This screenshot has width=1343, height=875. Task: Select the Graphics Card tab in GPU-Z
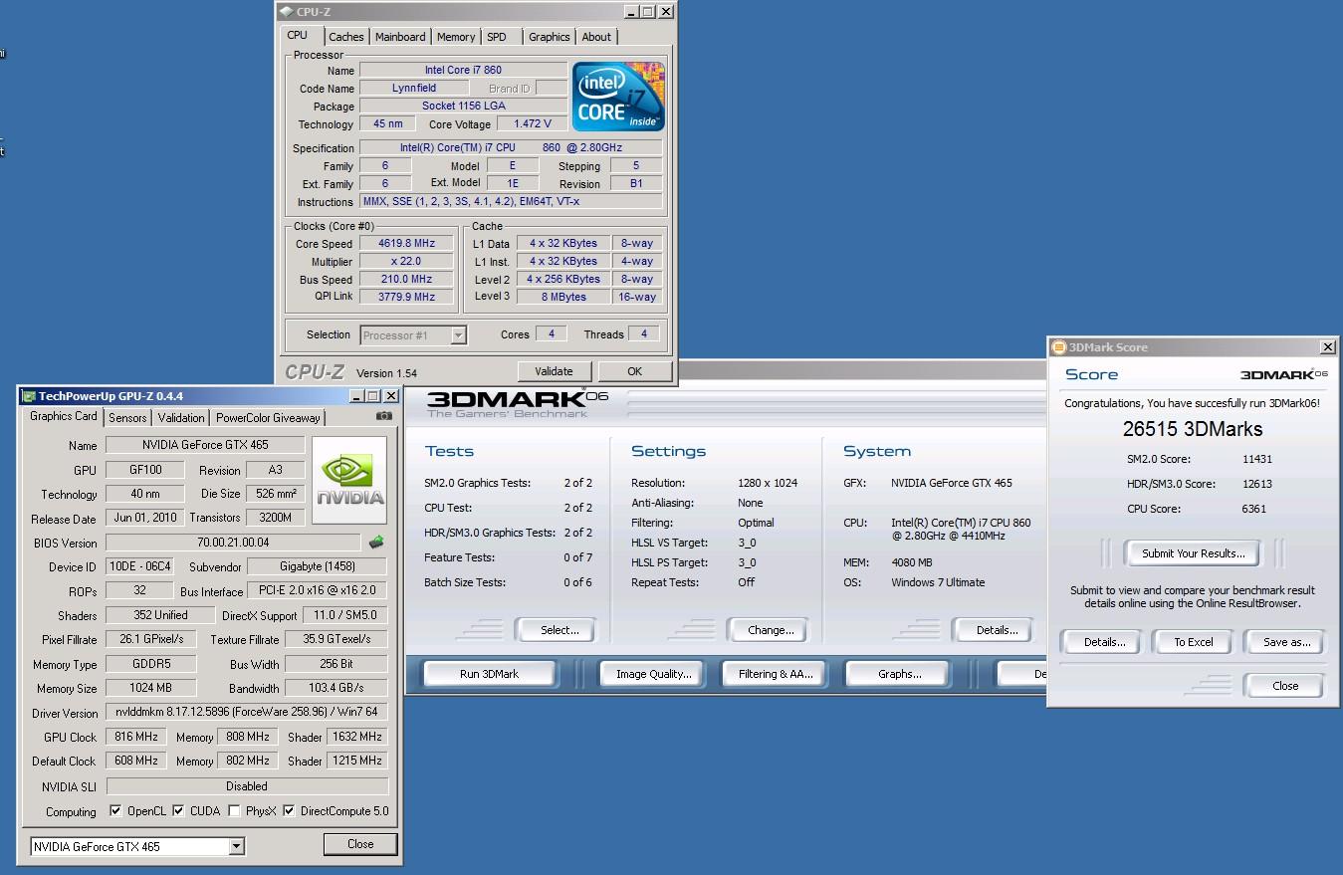pos(64,416)
